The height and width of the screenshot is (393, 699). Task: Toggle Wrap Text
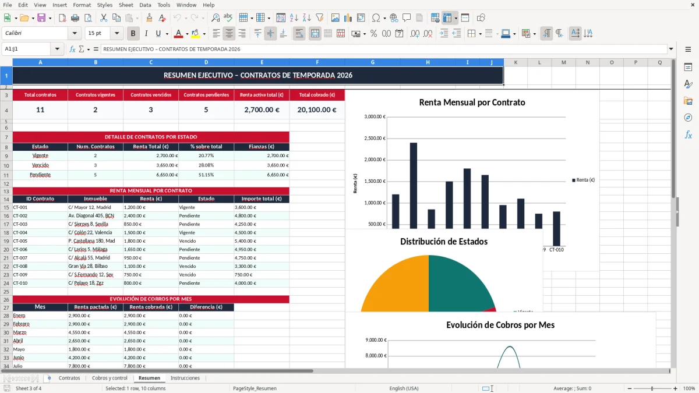[299, 34]
